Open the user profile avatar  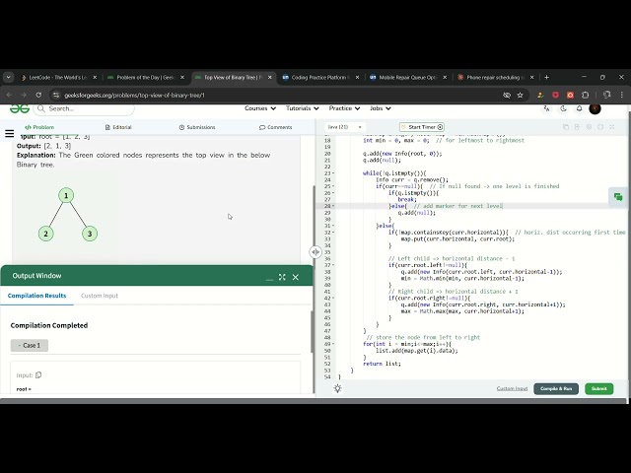coord(595,108)
